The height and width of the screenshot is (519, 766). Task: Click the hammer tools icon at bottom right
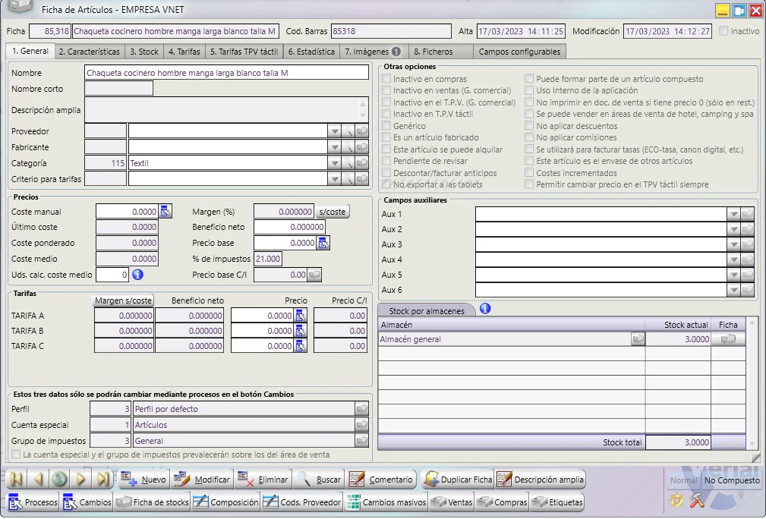coord(697,501)
